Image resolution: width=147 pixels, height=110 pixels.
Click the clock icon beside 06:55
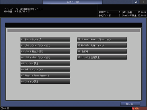click(2, 108)
